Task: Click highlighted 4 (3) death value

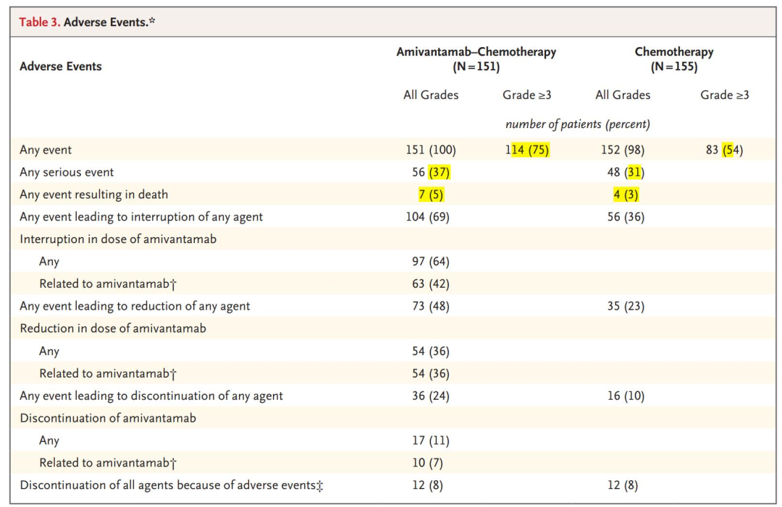Action: point(623,195)
